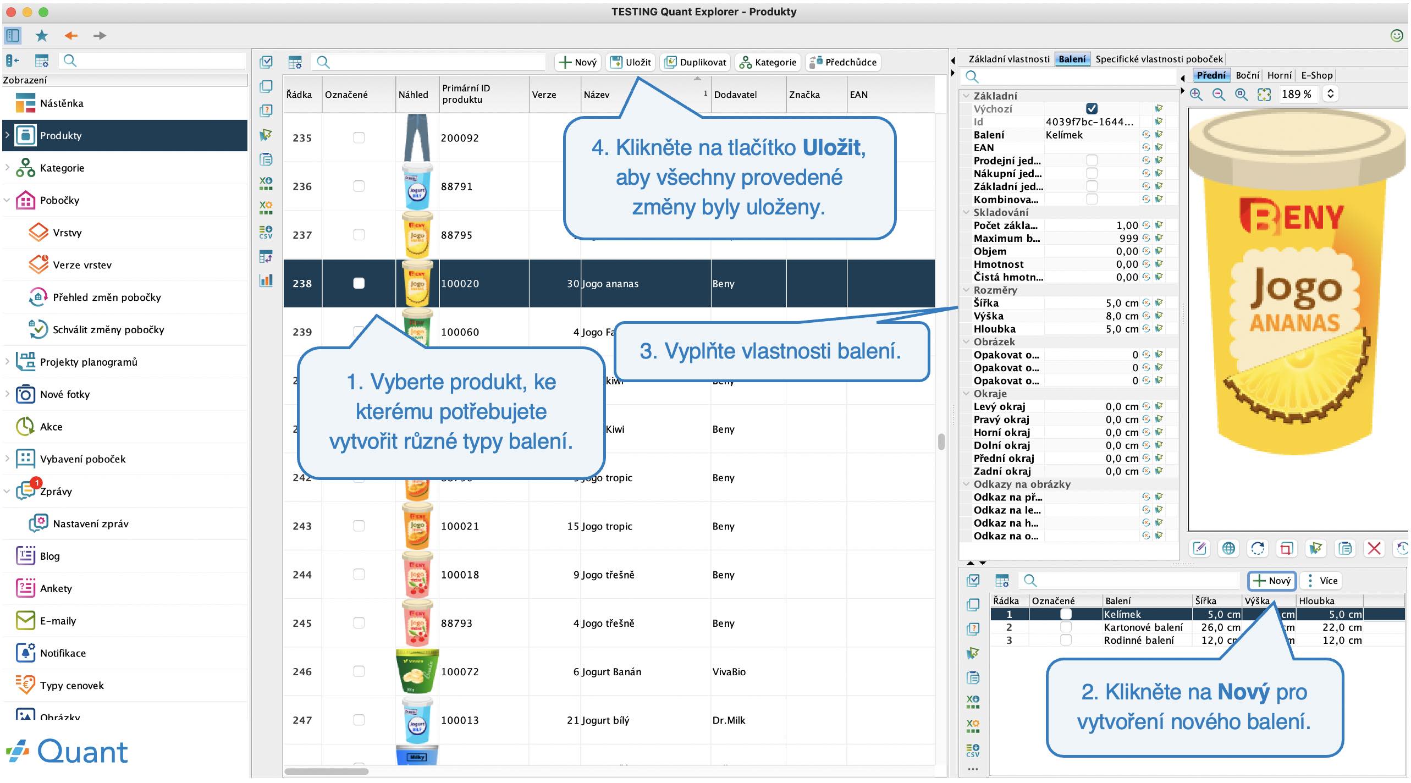Collapse the Pobočky tree node
This screenshot has height=783, width=1411.
tap(7, 200)
